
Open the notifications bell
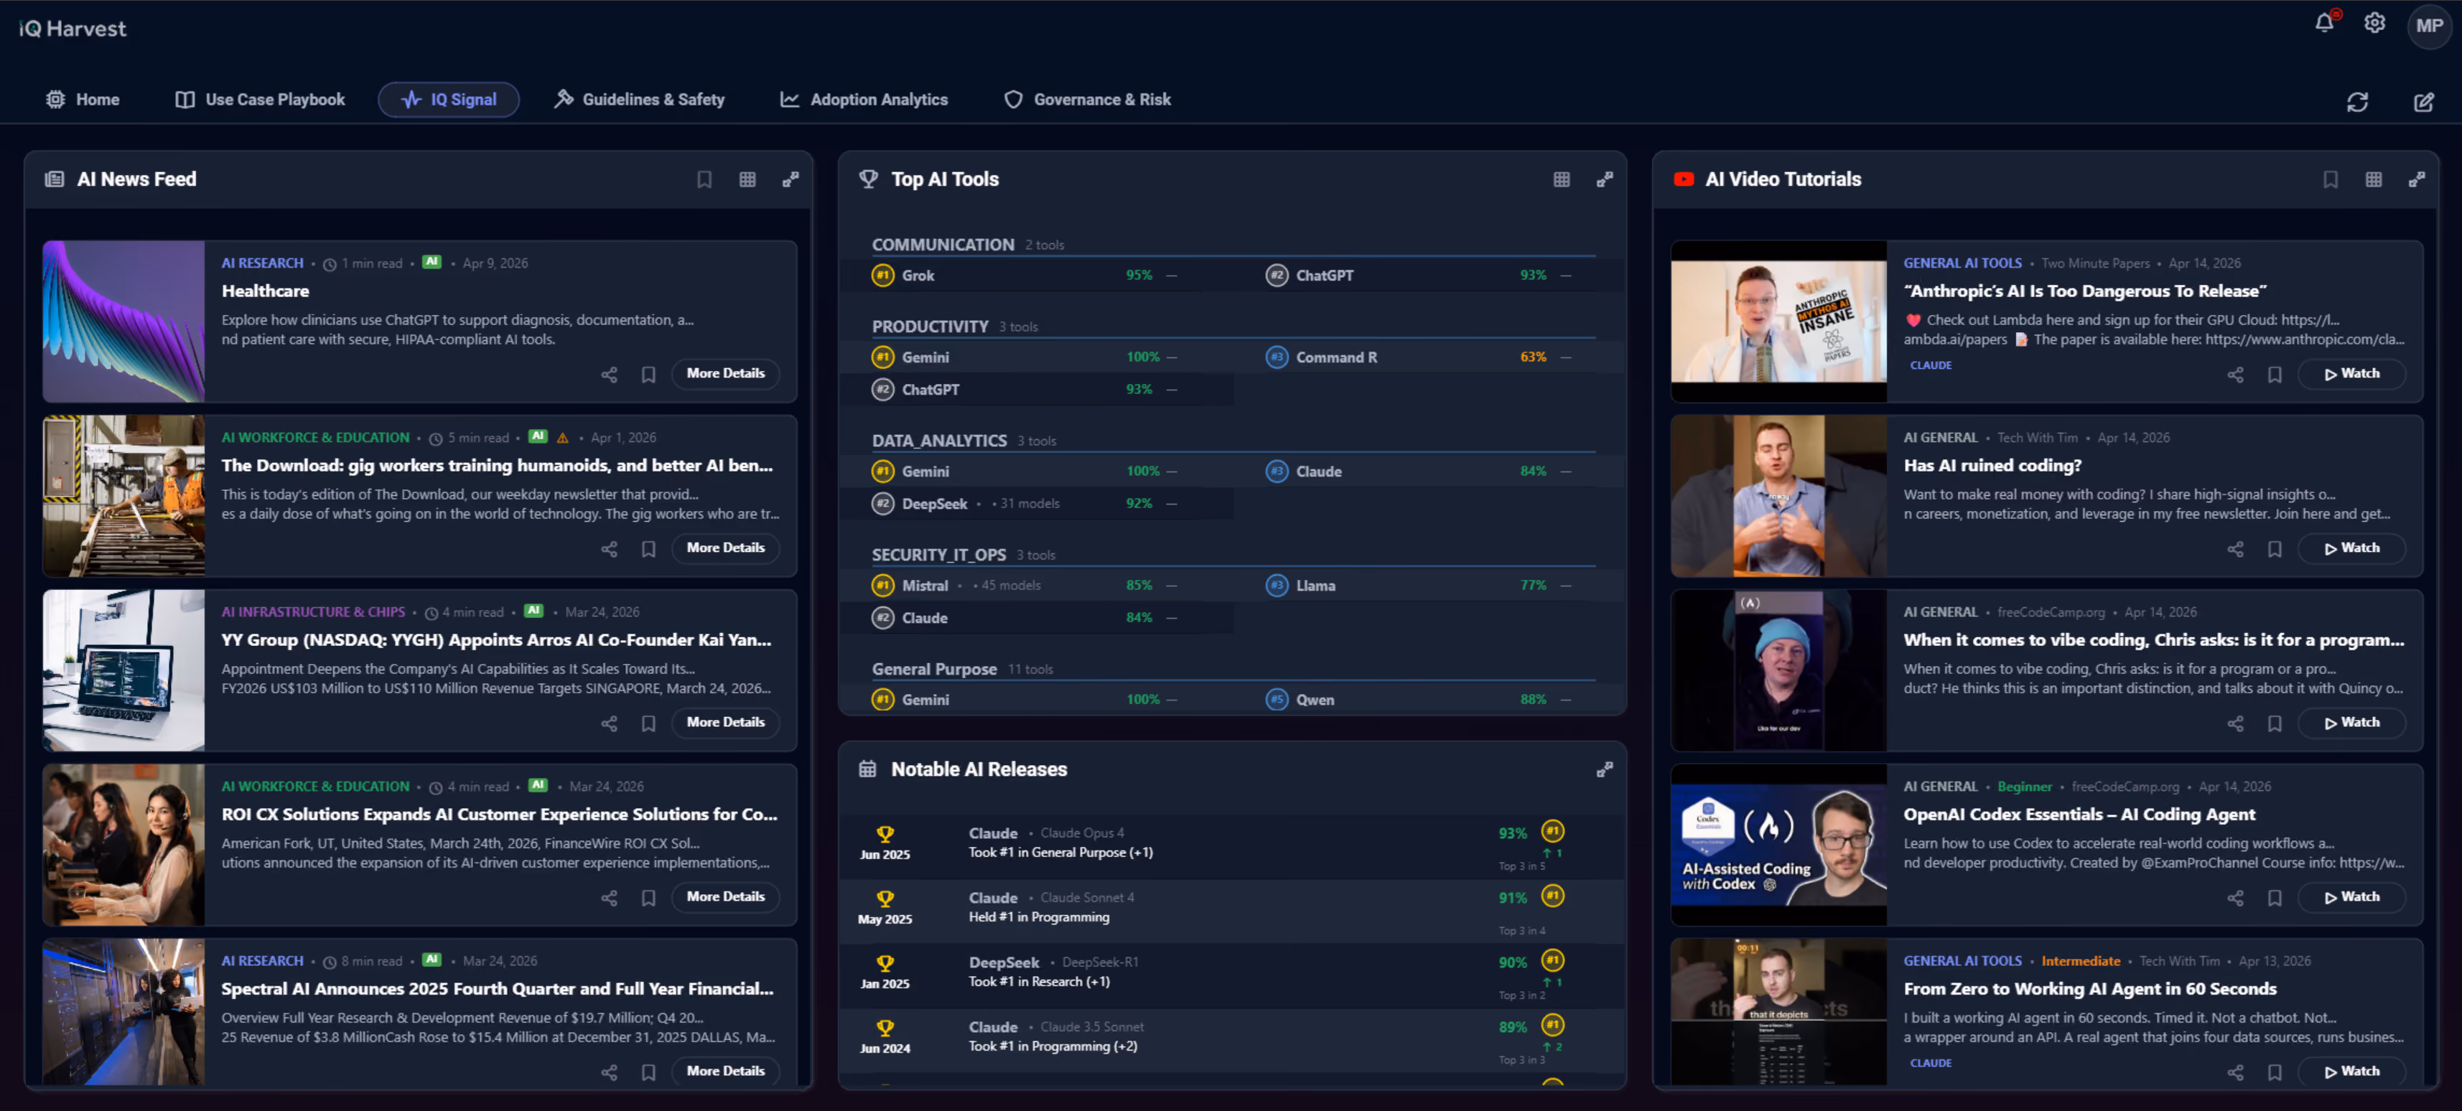click(x=2324, y=24)
